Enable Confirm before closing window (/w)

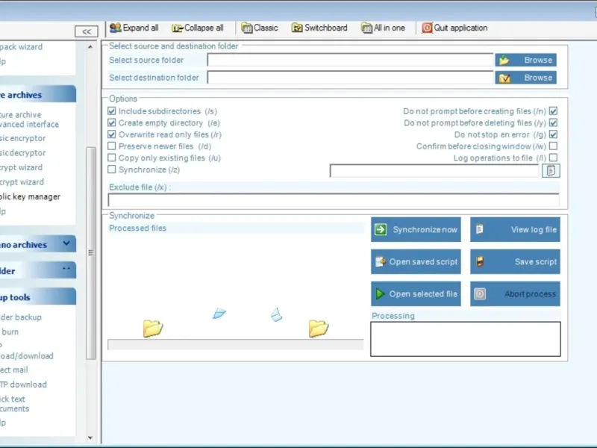[x=553, y=146]
